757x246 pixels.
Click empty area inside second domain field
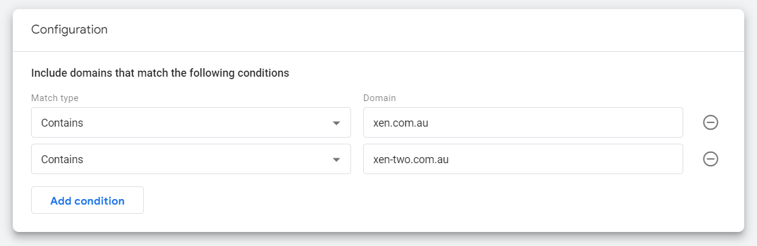[x=567, y=159]
